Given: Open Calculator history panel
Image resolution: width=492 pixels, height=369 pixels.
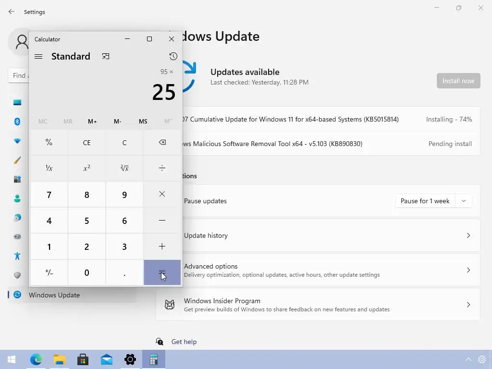Looking at the screenshot, I should pos(173,57).
